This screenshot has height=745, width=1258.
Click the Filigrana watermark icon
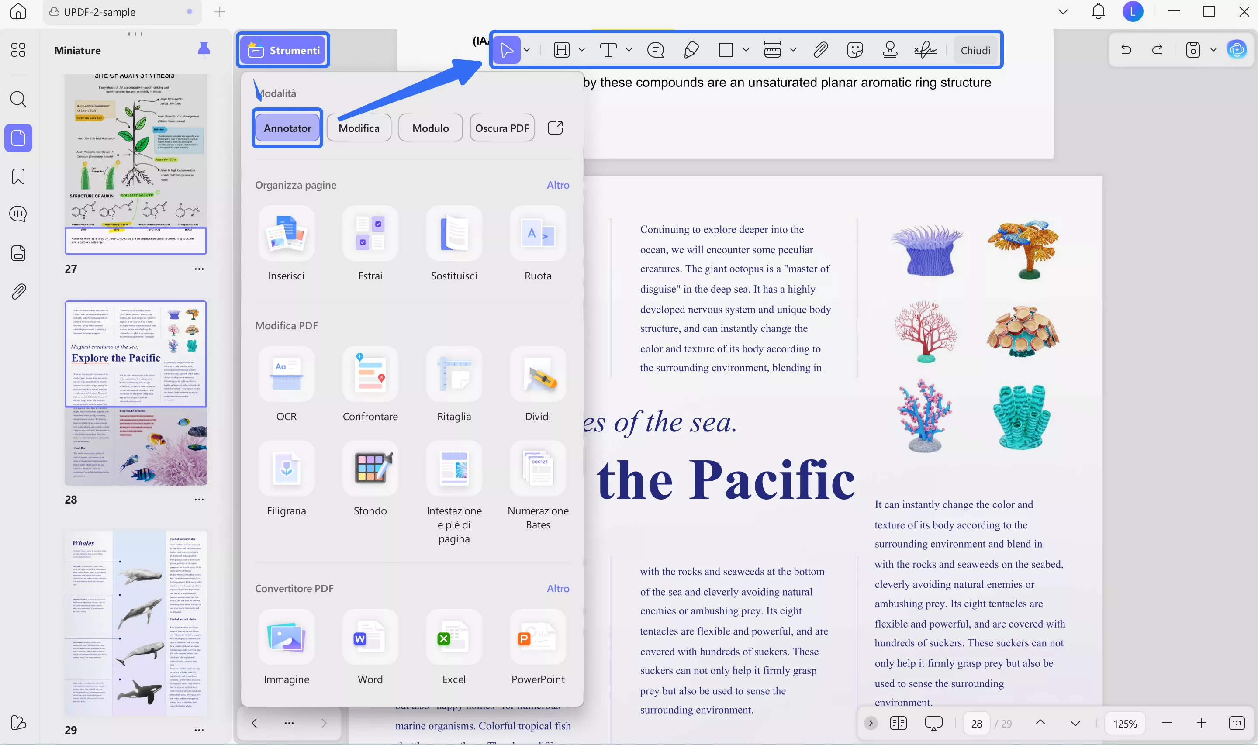click(286, 469)
